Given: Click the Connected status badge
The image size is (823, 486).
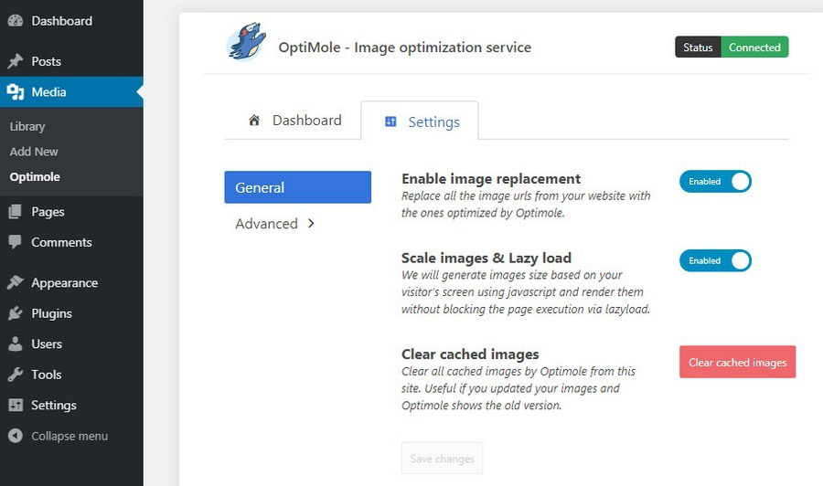Looking at the screenshot, I should 754,48.
